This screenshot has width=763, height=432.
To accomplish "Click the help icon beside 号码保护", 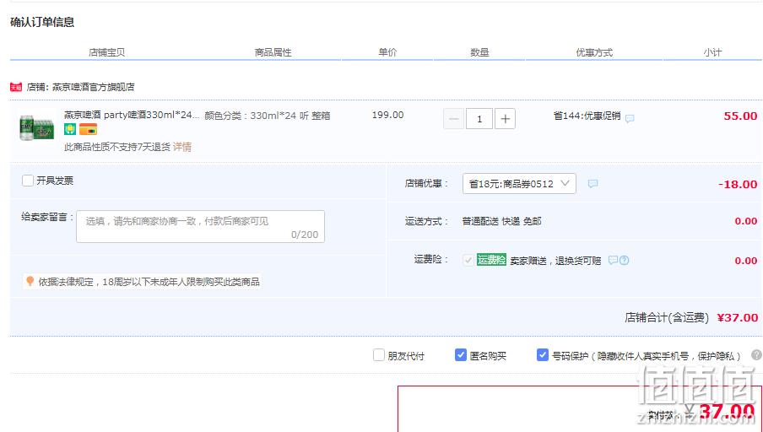I will 757,355.
